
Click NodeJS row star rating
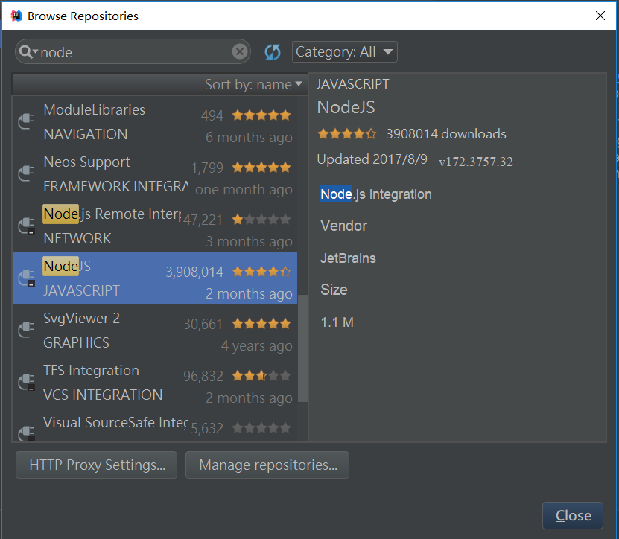pyautogui.click(x=261, y=272)
